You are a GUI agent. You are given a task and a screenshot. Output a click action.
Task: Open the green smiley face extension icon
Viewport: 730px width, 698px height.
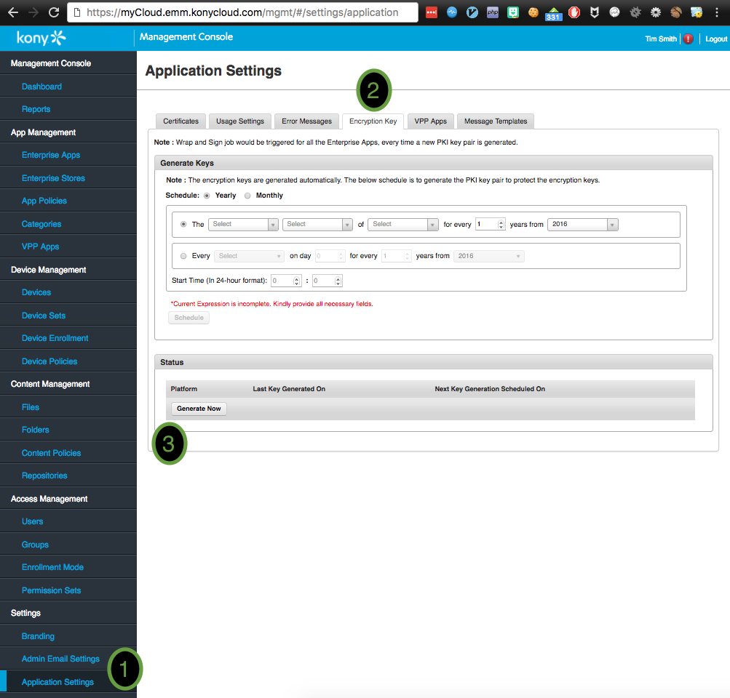(x=512, y=12)
